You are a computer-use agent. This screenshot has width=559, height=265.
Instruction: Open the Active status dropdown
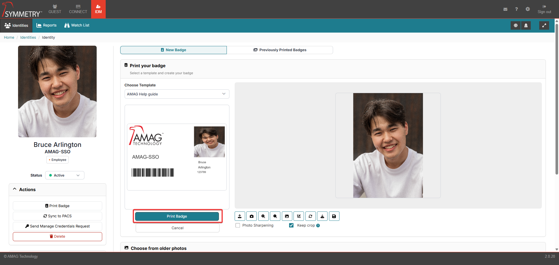coord(65,175)
